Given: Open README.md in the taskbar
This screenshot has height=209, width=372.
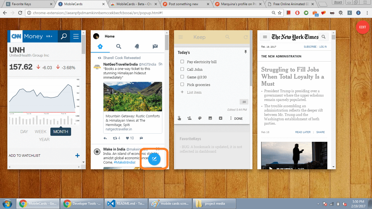Looking at the screenshot, I should pos(126,204).
